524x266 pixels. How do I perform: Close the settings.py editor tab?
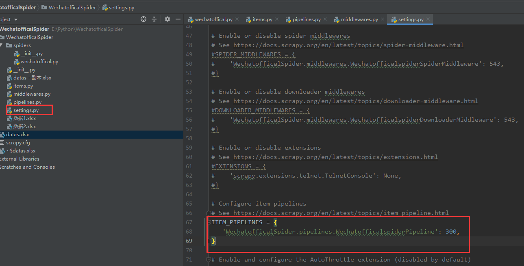click(x=428, y=19)
